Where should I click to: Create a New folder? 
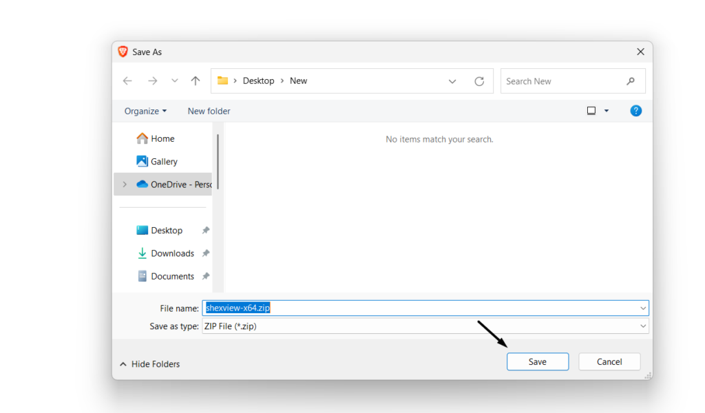(x=209, y=111)
